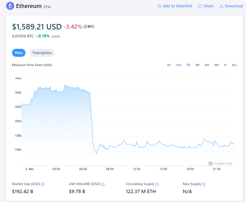Click the +0.19% BTC change value
The image size is (246, 202).
click(43, 36)
